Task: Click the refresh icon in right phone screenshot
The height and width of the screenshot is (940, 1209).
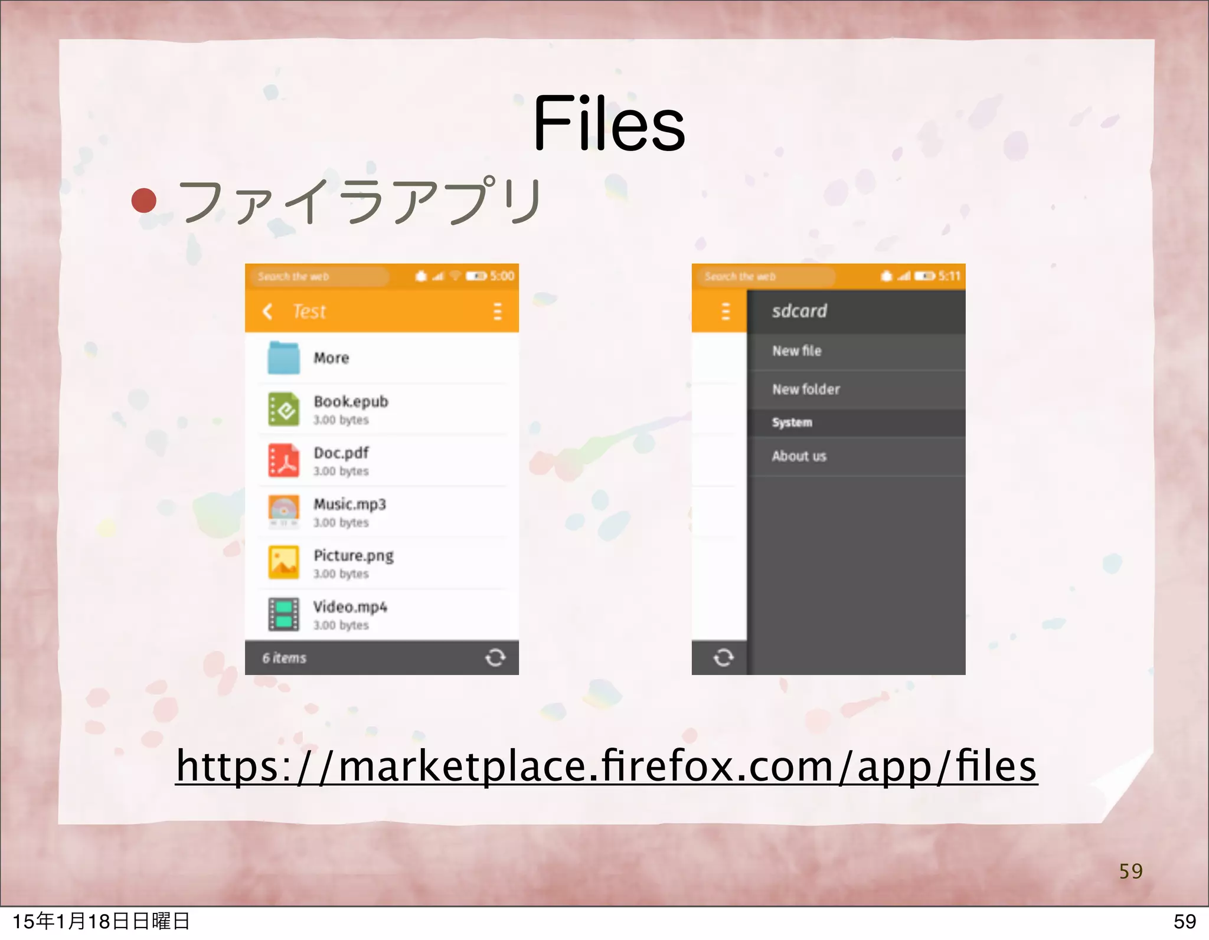Action: (x=723, y=657)
